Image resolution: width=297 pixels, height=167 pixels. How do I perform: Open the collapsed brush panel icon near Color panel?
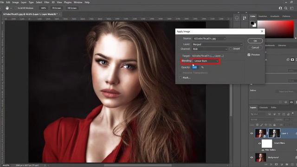pyautogui.click(x=245, y=18)
